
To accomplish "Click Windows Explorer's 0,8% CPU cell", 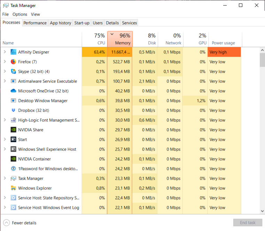I will pyautogui.click(x=94, y=188).
